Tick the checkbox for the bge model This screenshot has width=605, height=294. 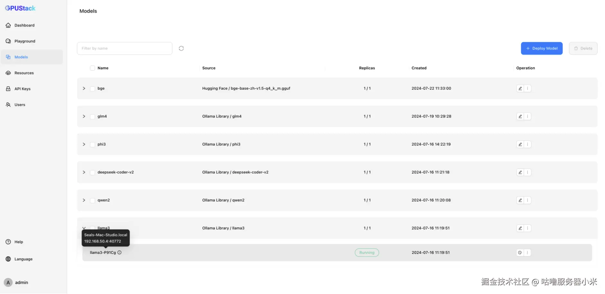tap(93, 89)
